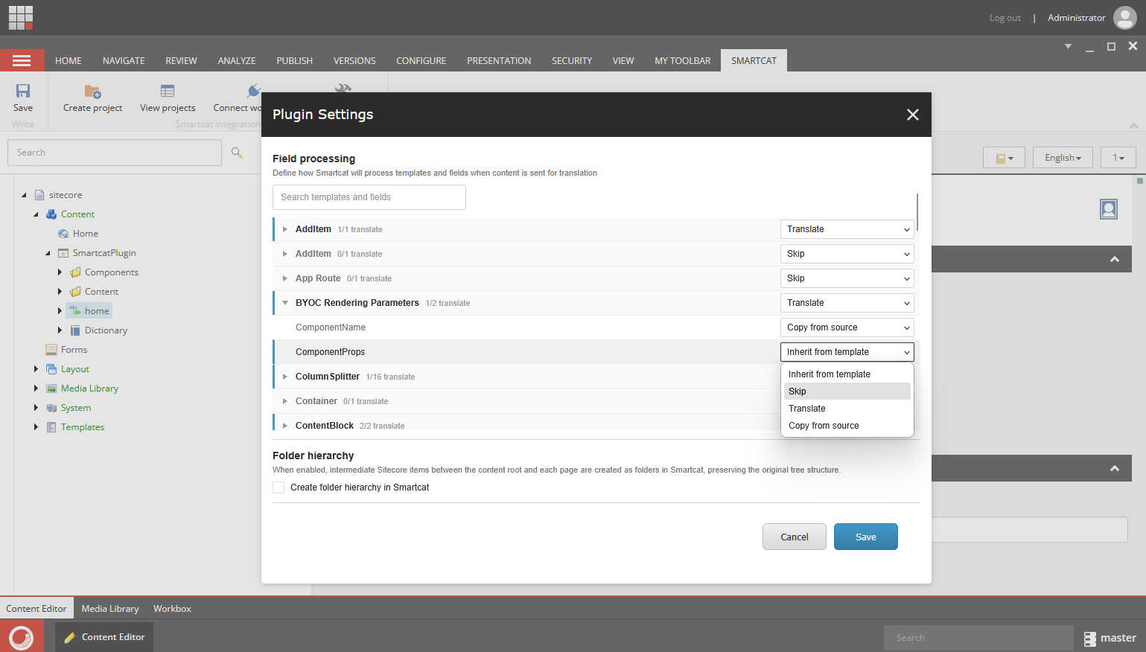Open the second AddItem Skip dropdown
This screenshot has height=652, width=1146.
[847, 254]
